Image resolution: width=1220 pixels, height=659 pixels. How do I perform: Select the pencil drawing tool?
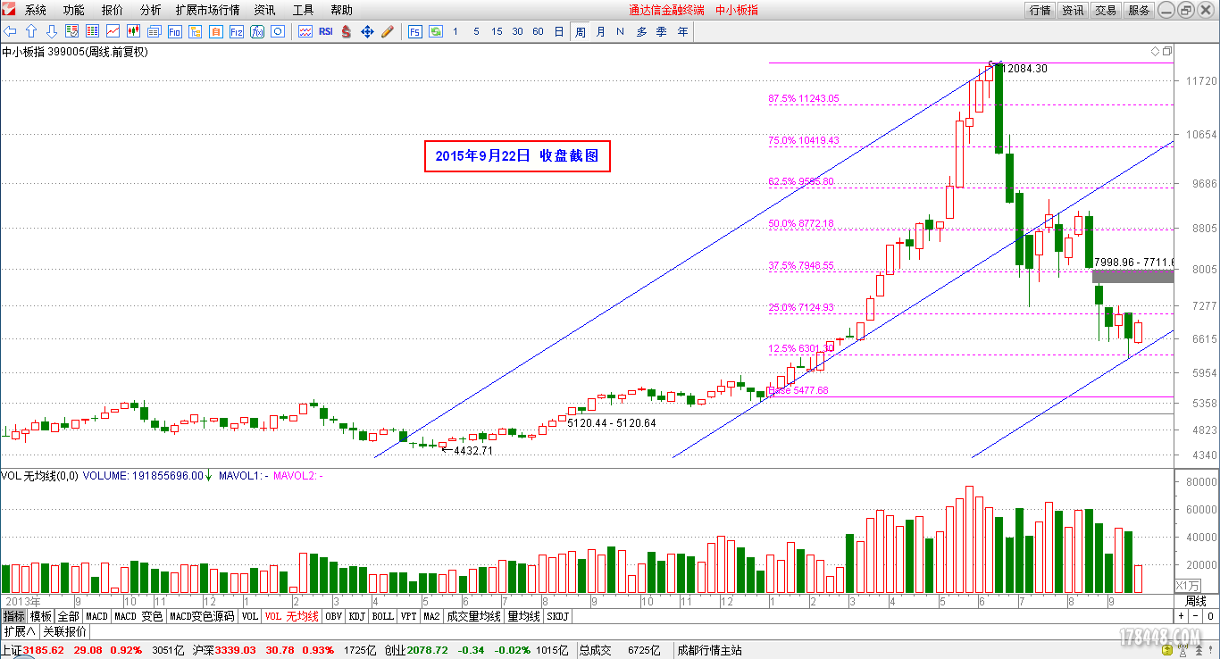click(x=388, y=31)
